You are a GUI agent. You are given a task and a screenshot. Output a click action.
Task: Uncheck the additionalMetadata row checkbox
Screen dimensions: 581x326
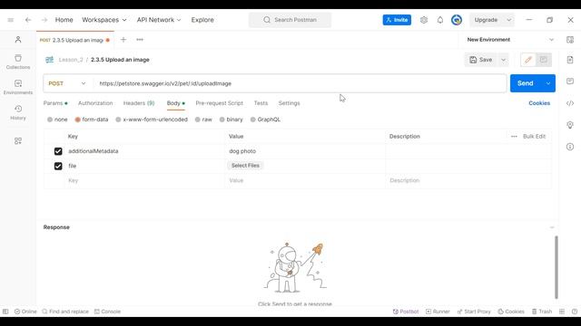(58, 151)
